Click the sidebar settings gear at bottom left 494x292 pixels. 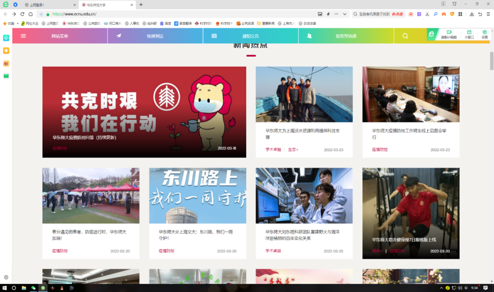coord(6,277)
